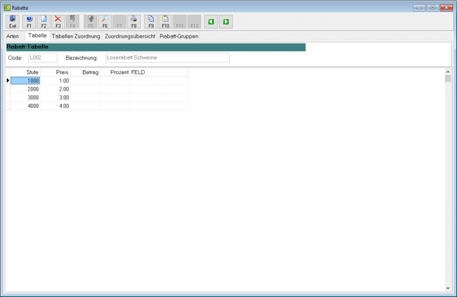Viewport: 457px width, 297px height.
Task: Click scrollbar down arrow
Action: click(x=448, y=288)
